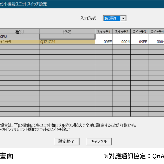Select the CPU row type cell
This screenshot has height=164, width=164.
click(x=20, y=37)
